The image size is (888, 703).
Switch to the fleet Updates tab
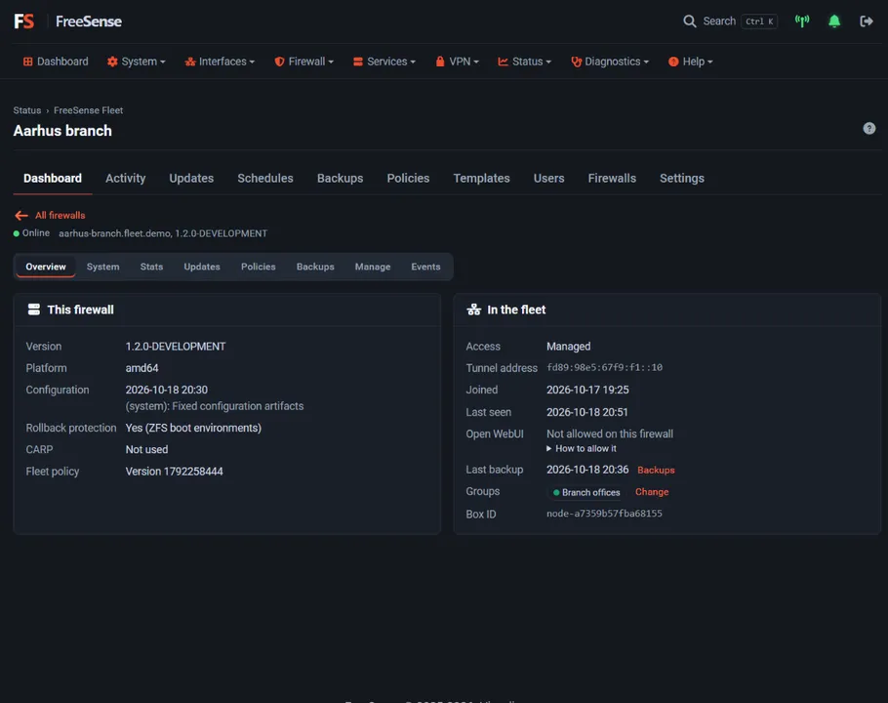[191, 179]
